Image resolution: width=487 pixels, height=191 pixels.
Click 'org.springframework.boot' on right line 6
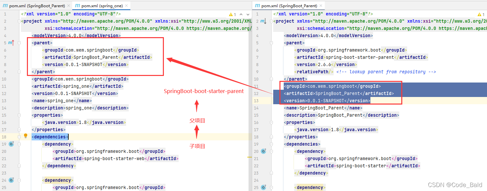point(349,50)
